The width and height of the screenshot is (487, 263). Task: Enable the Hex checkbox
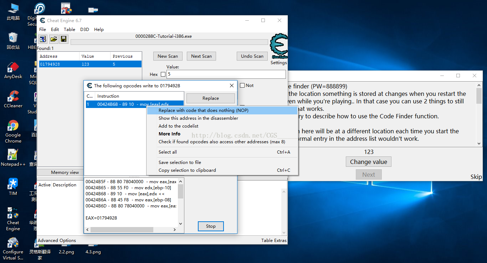tap(163, 74)
